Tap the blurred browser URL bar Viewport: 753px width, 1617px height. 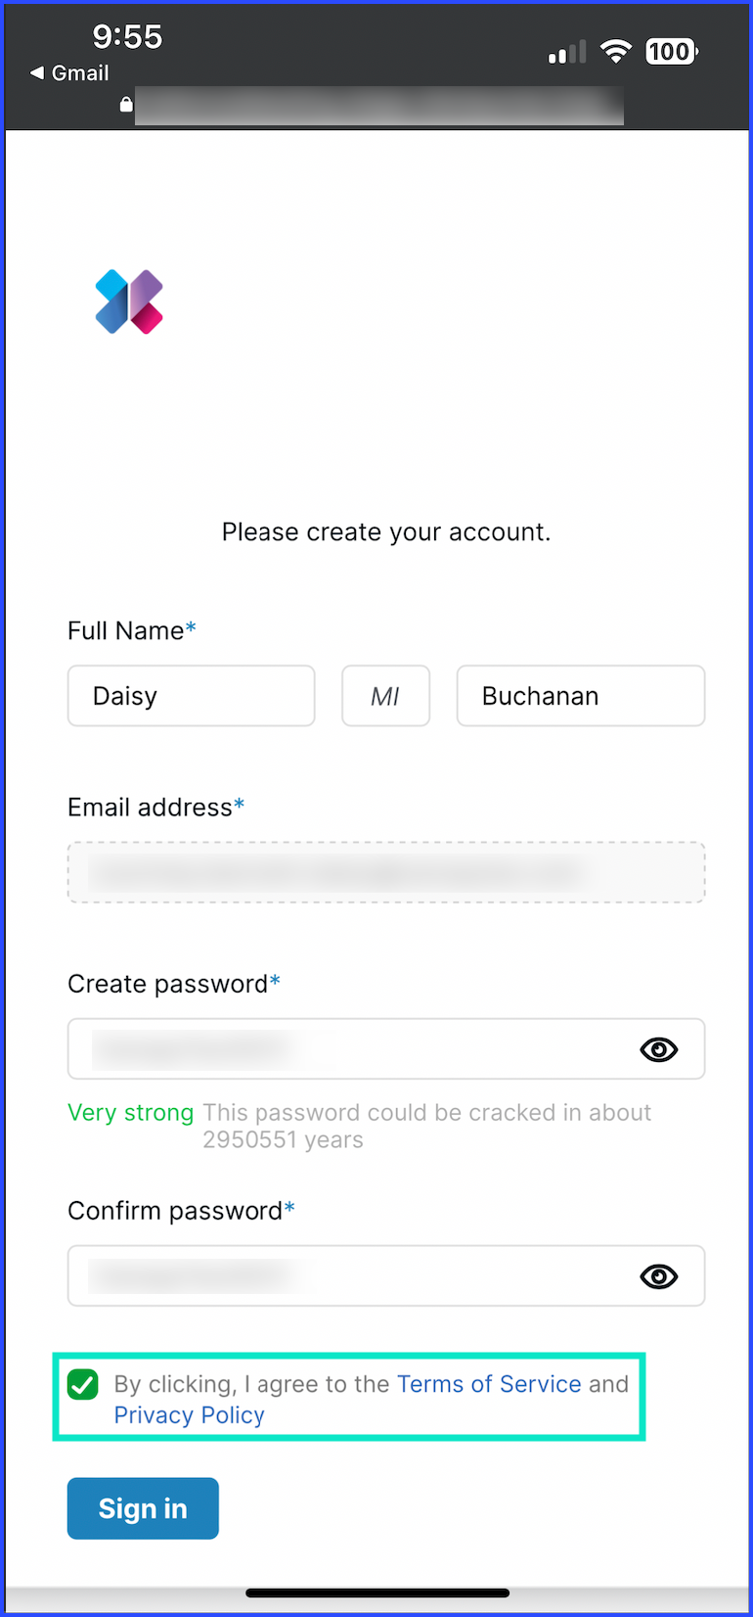point(379,105)
